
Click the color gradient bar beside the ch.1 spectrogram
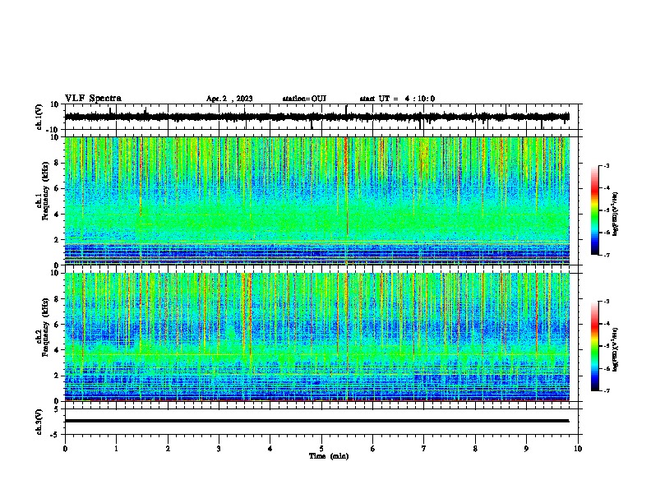[x=595, y=210]
